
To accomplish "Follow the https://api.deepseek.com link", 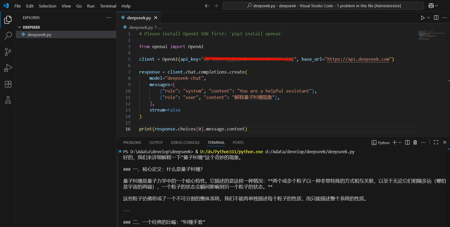I will (358, 59).
